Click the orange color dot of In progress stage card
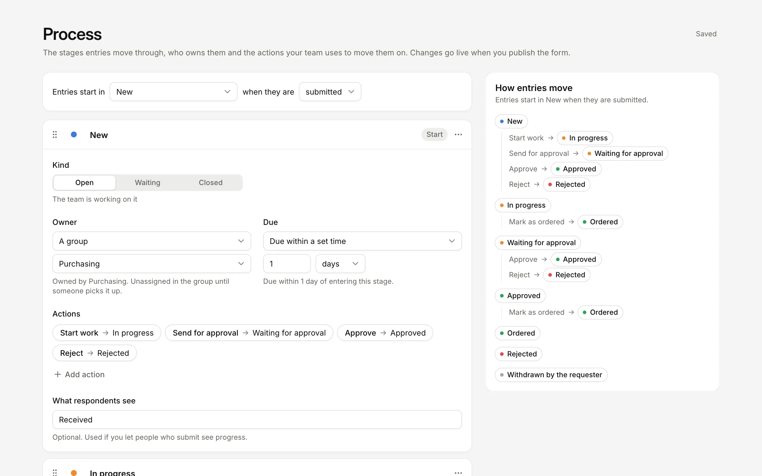 74,472
